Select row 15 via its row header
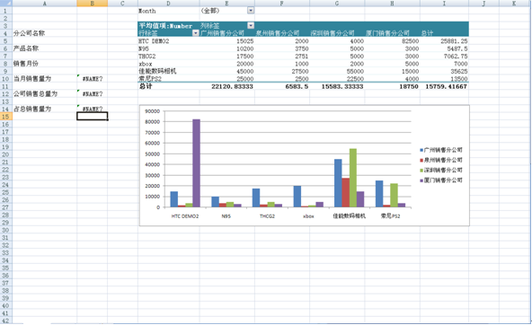 point(5,117)
